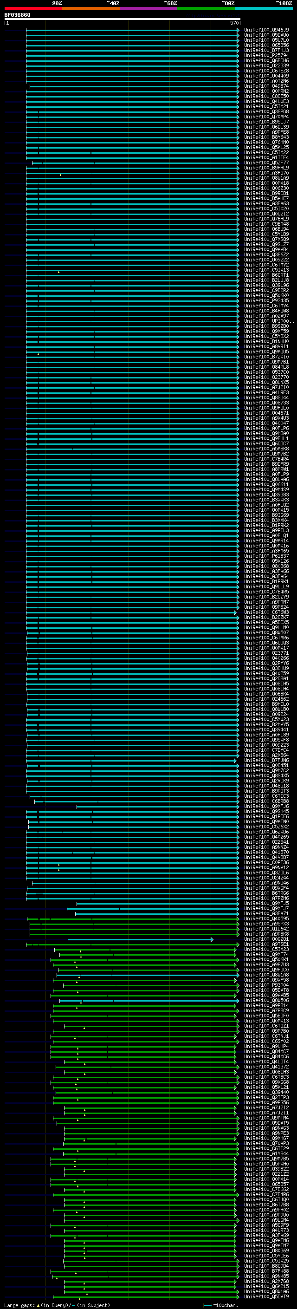
Task: Open the UniRef100_B7FHJ3 hit label
Action: [x=266, y=50]
